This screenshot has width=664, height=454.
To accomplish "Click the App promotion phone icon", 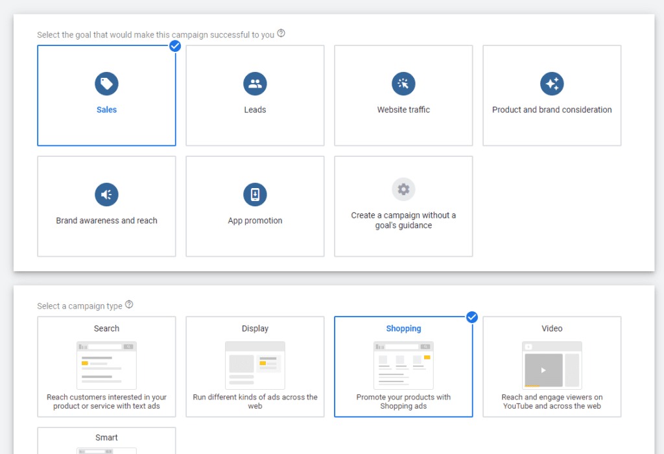I will [255, 195].
